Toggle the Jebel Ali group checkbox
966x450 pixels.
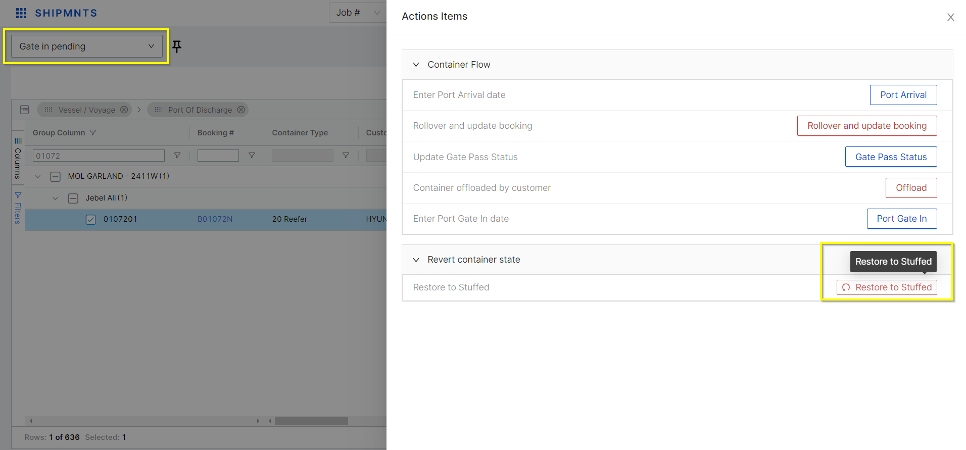(73, 198)
